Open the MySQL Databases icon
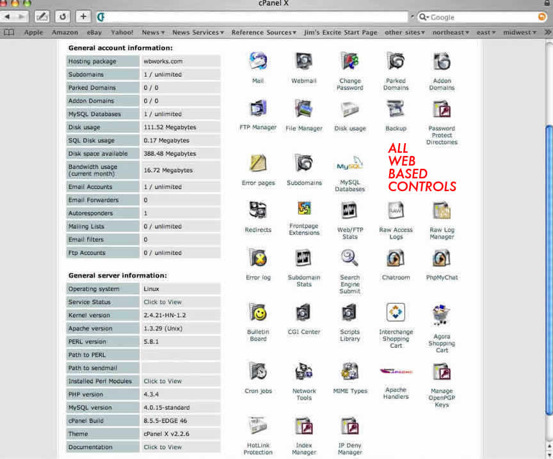 pyautogui.click(x=350, y=165)
